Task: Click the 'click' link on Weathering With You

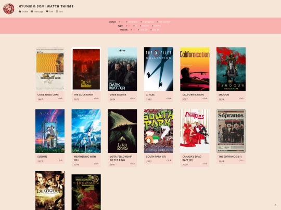Action: tap(96, 163)
